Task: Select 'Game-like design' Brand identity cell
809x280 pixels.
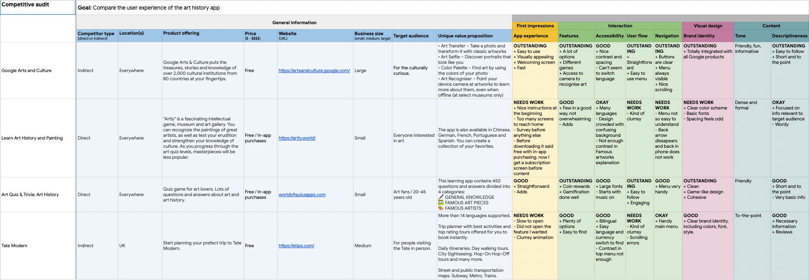Action: [x=708, y=195]
